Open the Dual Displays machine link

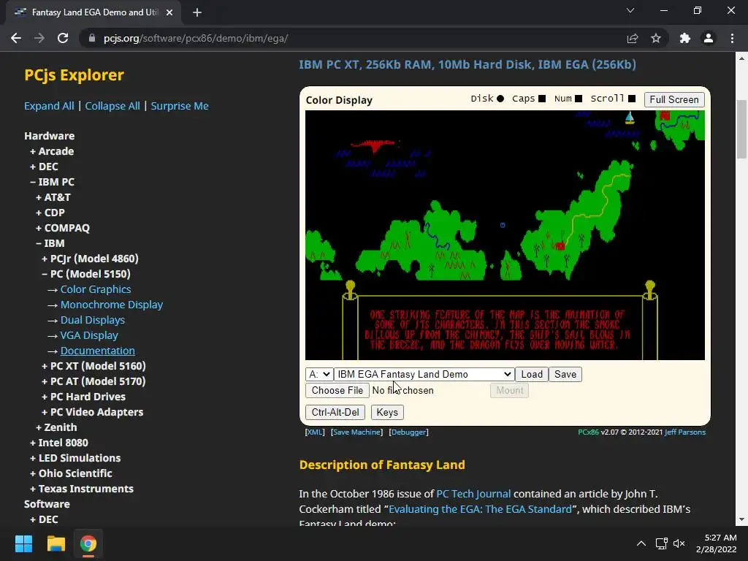point(93,320)
